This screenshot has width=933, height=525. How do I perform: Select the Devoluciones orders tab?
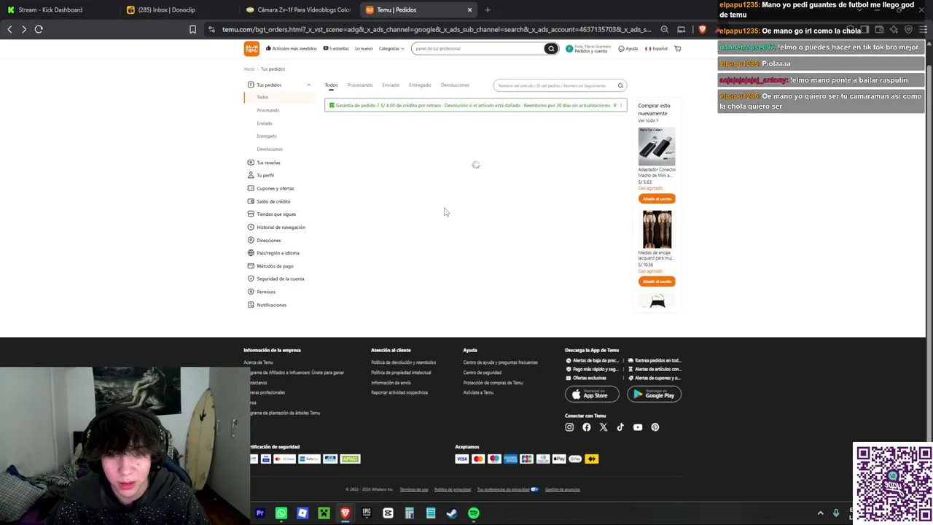[455, 85]
